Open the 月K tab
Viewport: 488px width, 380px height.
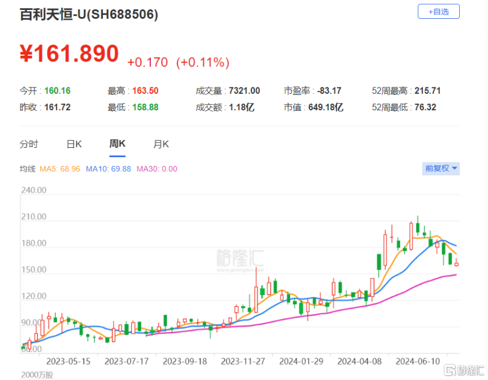point(161,144)
